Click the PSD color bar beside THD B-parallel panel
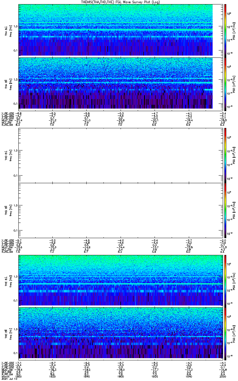 [225, 210]
